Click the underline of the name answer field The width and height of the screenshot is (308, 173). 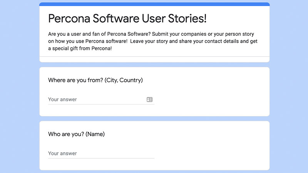click(101, 158)
